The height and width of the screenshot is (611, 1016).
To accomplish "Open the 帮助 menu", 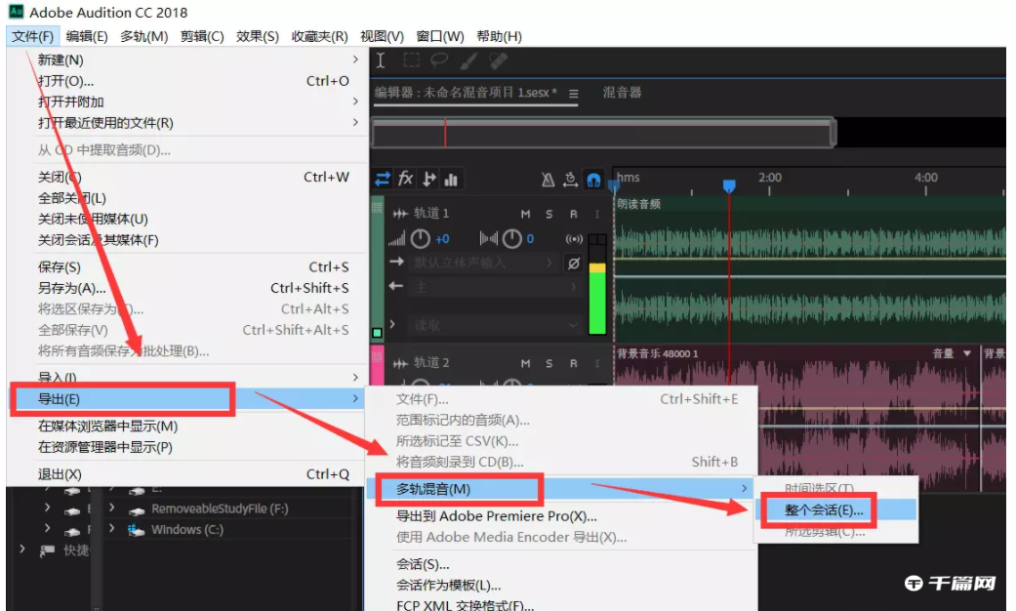I will [500, 35].
